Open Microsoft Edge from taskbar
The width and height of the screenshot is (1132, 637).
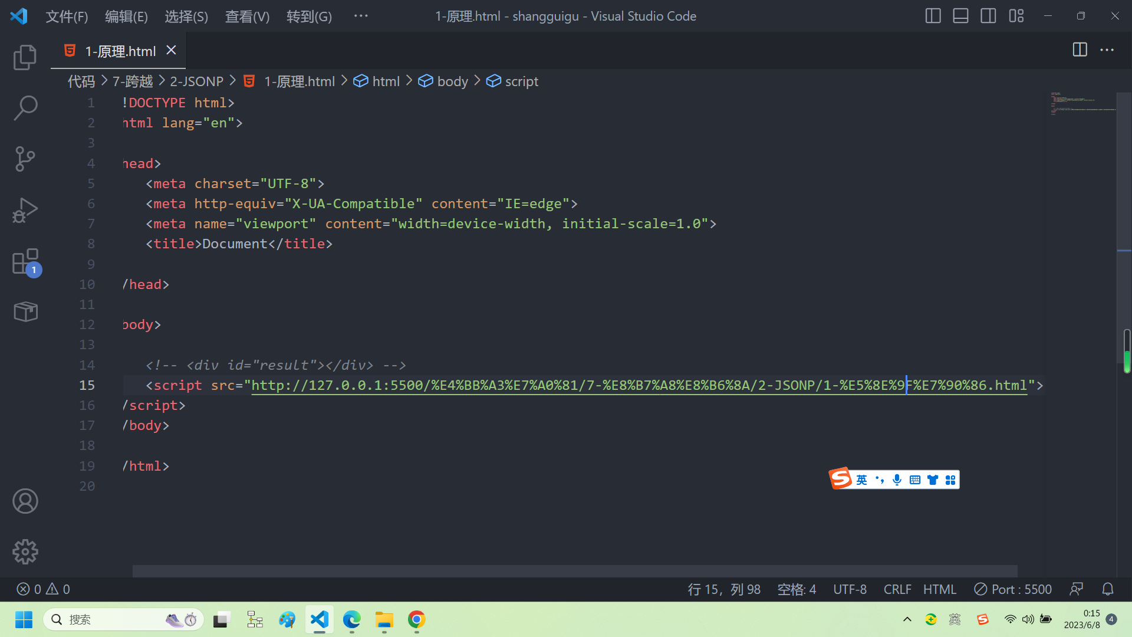click(352, 620)
